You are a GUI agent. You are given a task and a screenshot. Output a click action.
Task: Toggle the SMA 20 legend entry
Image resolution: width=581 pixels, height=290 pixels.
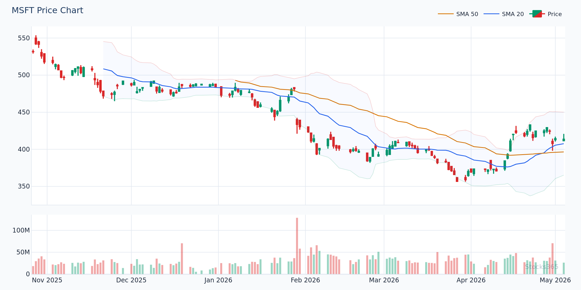[504, 14]
